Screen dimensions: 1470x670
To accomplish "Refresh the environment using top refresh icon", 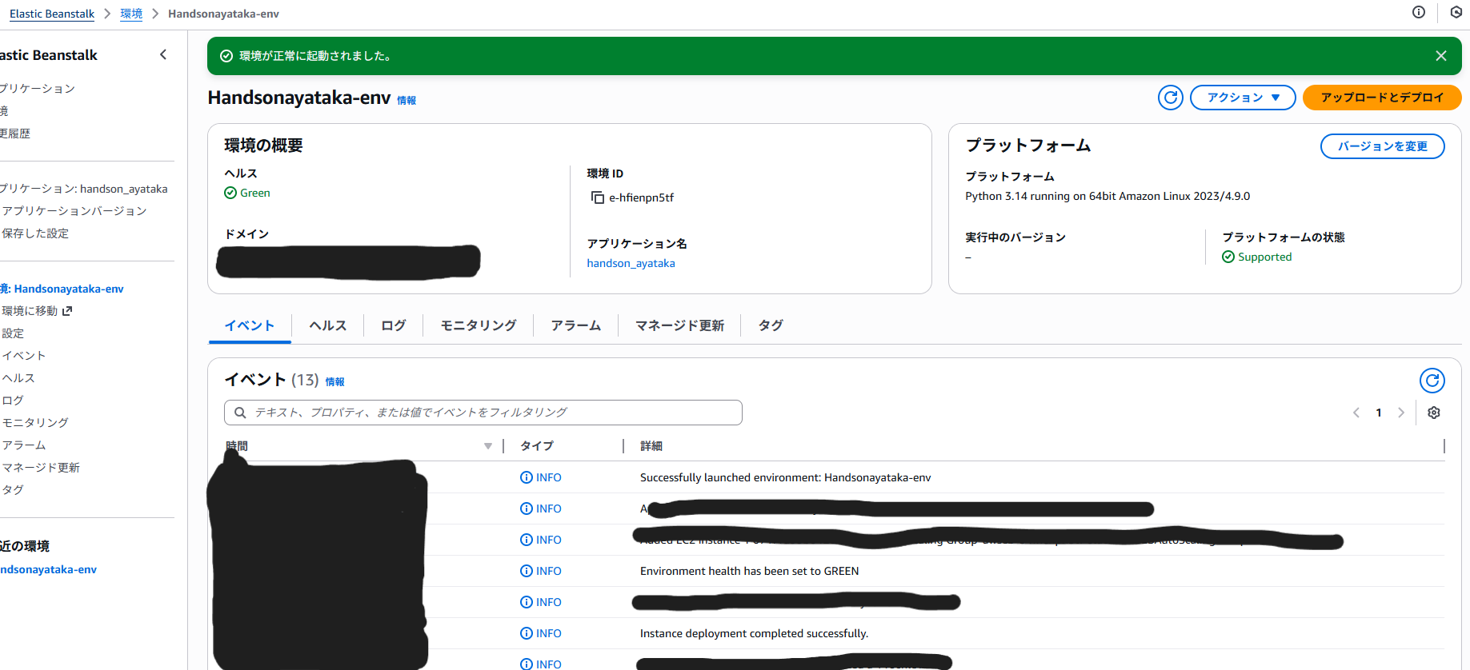I will (1171, 98).
